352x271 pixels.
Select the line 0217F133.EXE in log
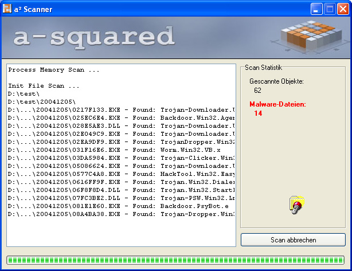tap(121, 109)
